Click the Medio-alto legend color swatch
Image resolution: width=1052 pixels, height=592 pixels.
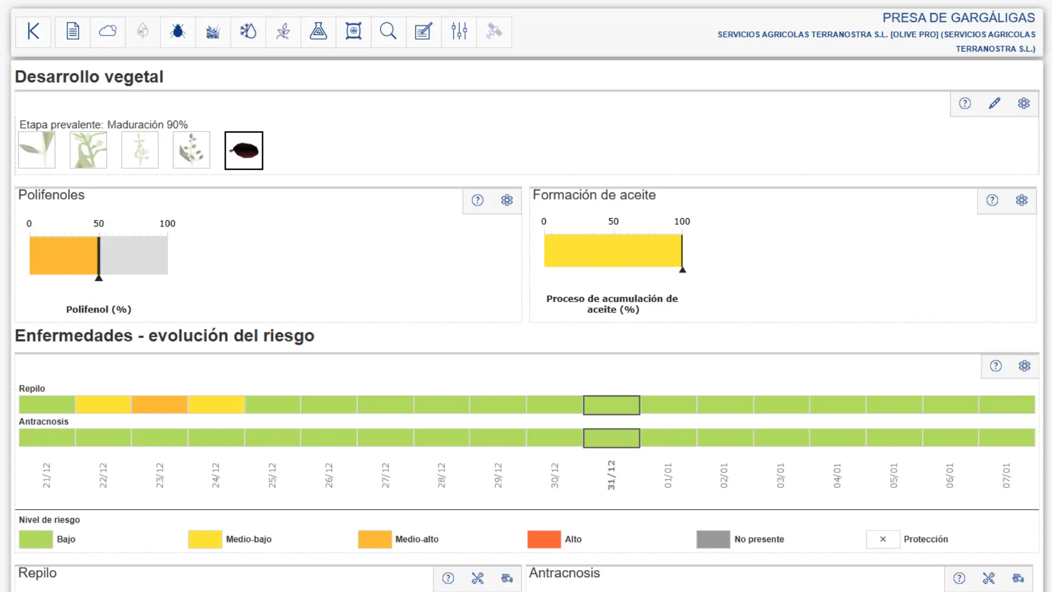click(x=375, y=539)
